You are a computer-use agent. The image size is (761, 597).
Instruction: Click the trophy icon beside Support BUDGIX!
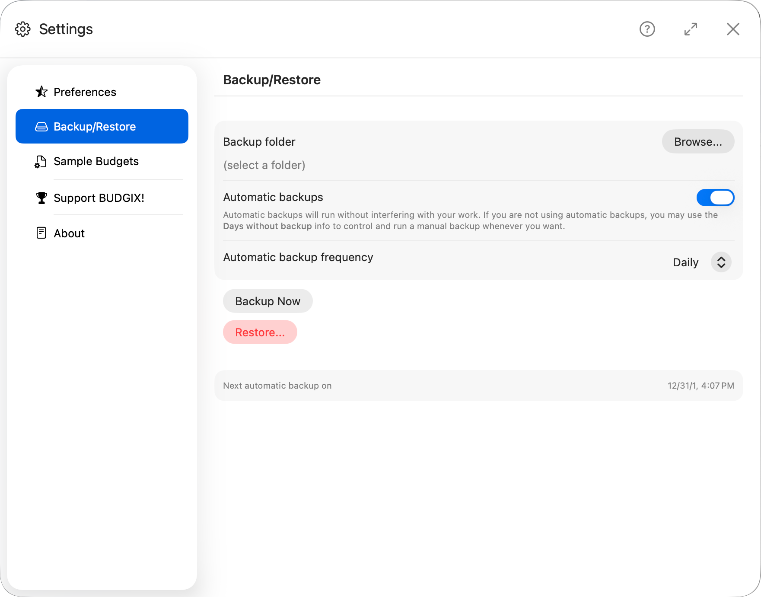[x=41, y=198]
